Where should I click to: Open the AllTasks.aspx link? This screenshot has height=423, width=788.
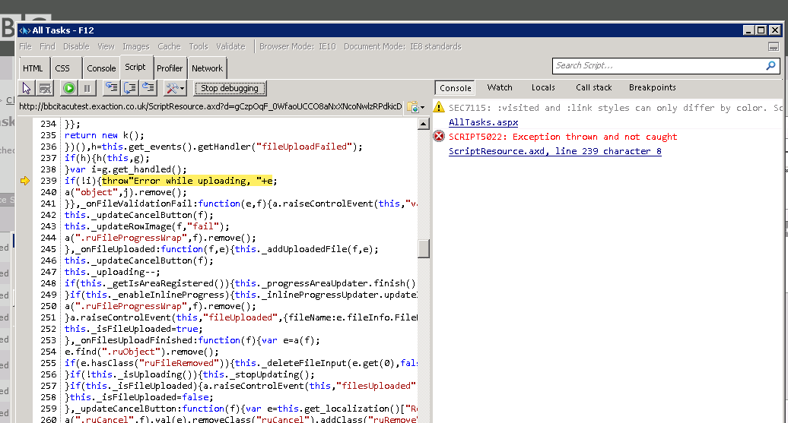pyautogui.click(x=484, y=122)
